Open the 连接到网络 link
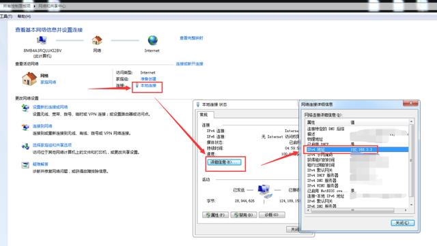The height and width of the screenshot is (246, 437). point(42,126)
